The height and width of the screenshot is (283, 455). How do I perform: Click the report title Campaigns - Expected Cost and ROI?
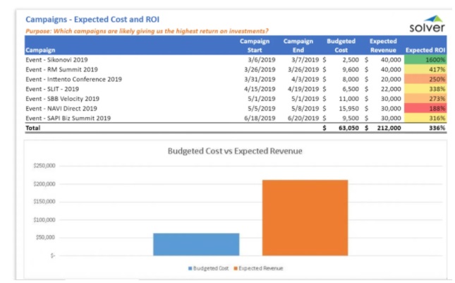92,20
